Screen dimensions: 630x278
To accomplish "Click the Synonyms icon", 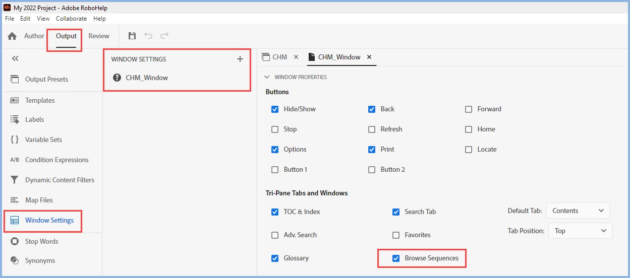I will pos(15,260).
